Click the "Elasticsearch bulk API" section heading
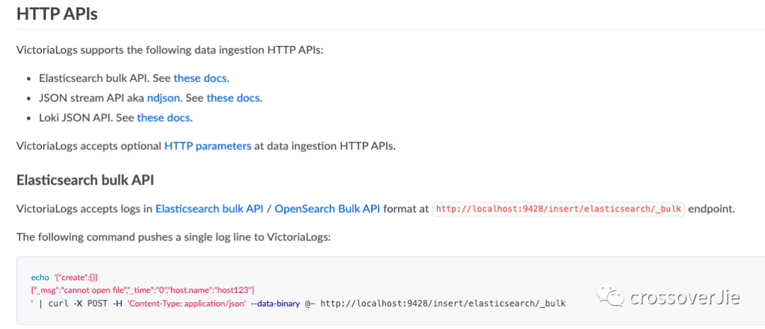765x329 pixels. pyautogui.click(x=85, y=180)
